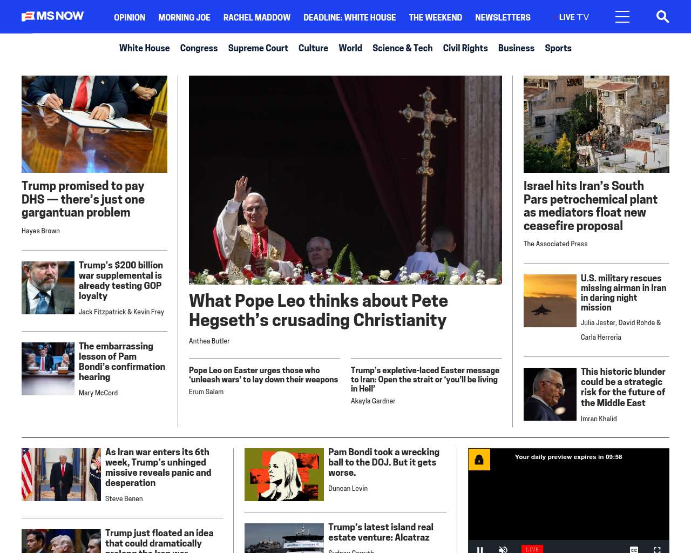Enter fullscreen on the video player

click(x=657, y=549)
